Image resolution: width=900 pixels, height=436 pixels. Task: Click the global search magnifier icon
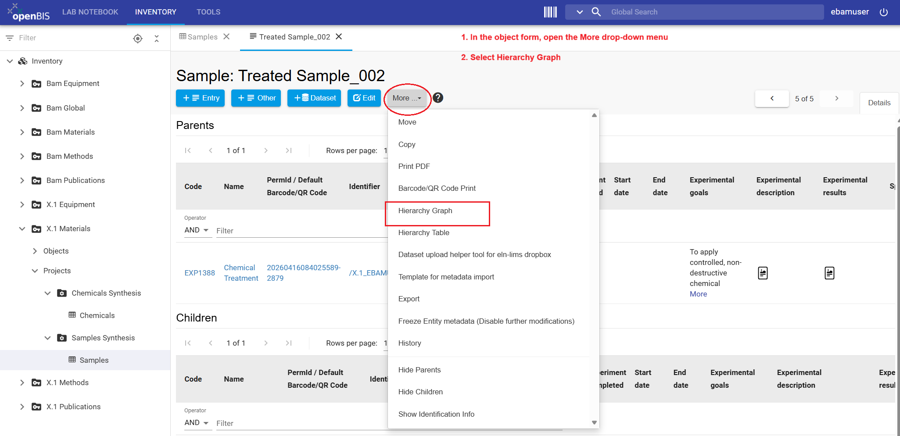coord(596,12)
